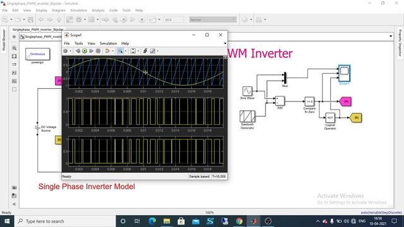Click Area box icon in canvas palette
The height and width of the screenshot is (227, 404).
tap(14, 90)
